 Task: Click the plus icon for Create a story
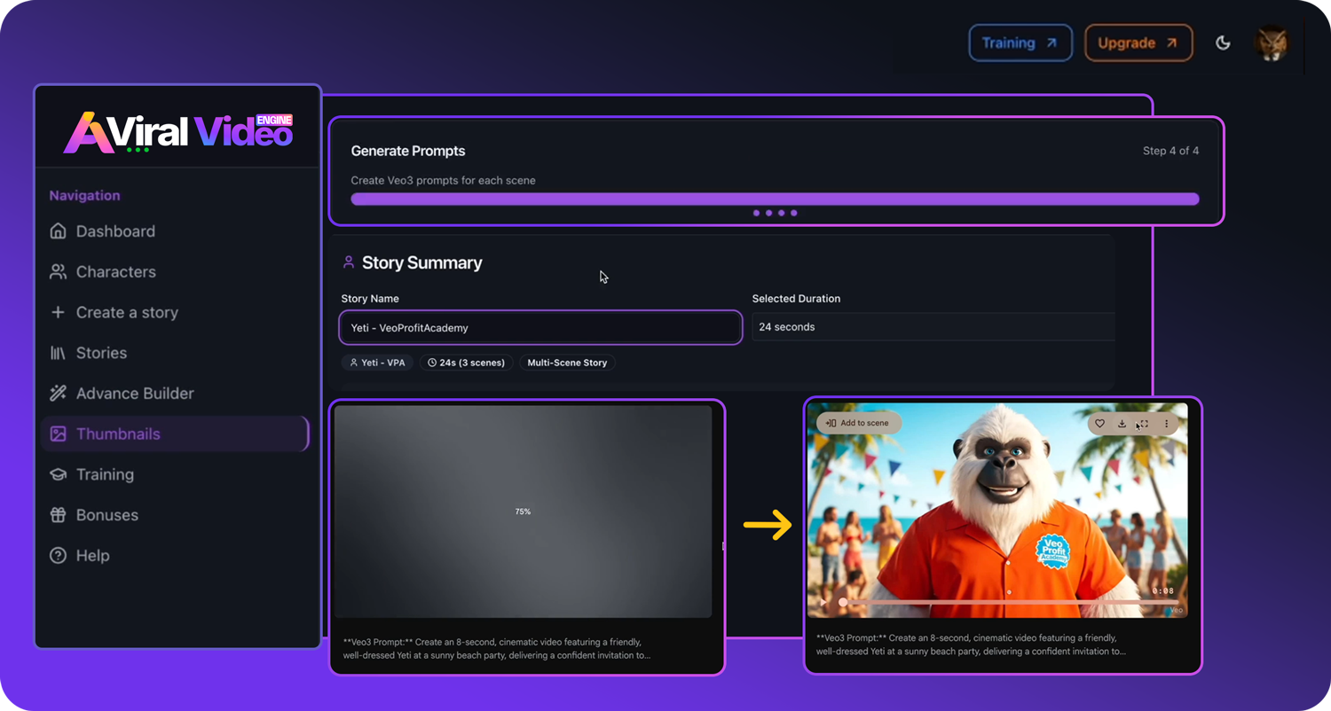[x=58, y=312]
